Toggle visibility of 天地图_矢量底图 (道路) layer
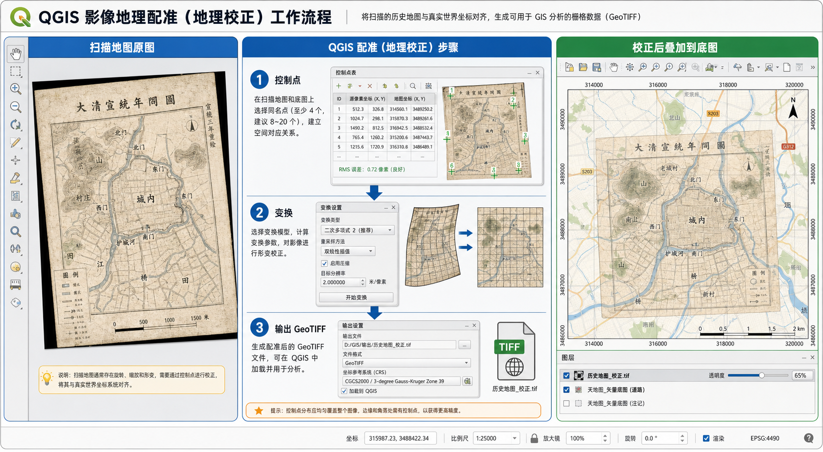This screenshot has height=452, width=823. (566, 390)
